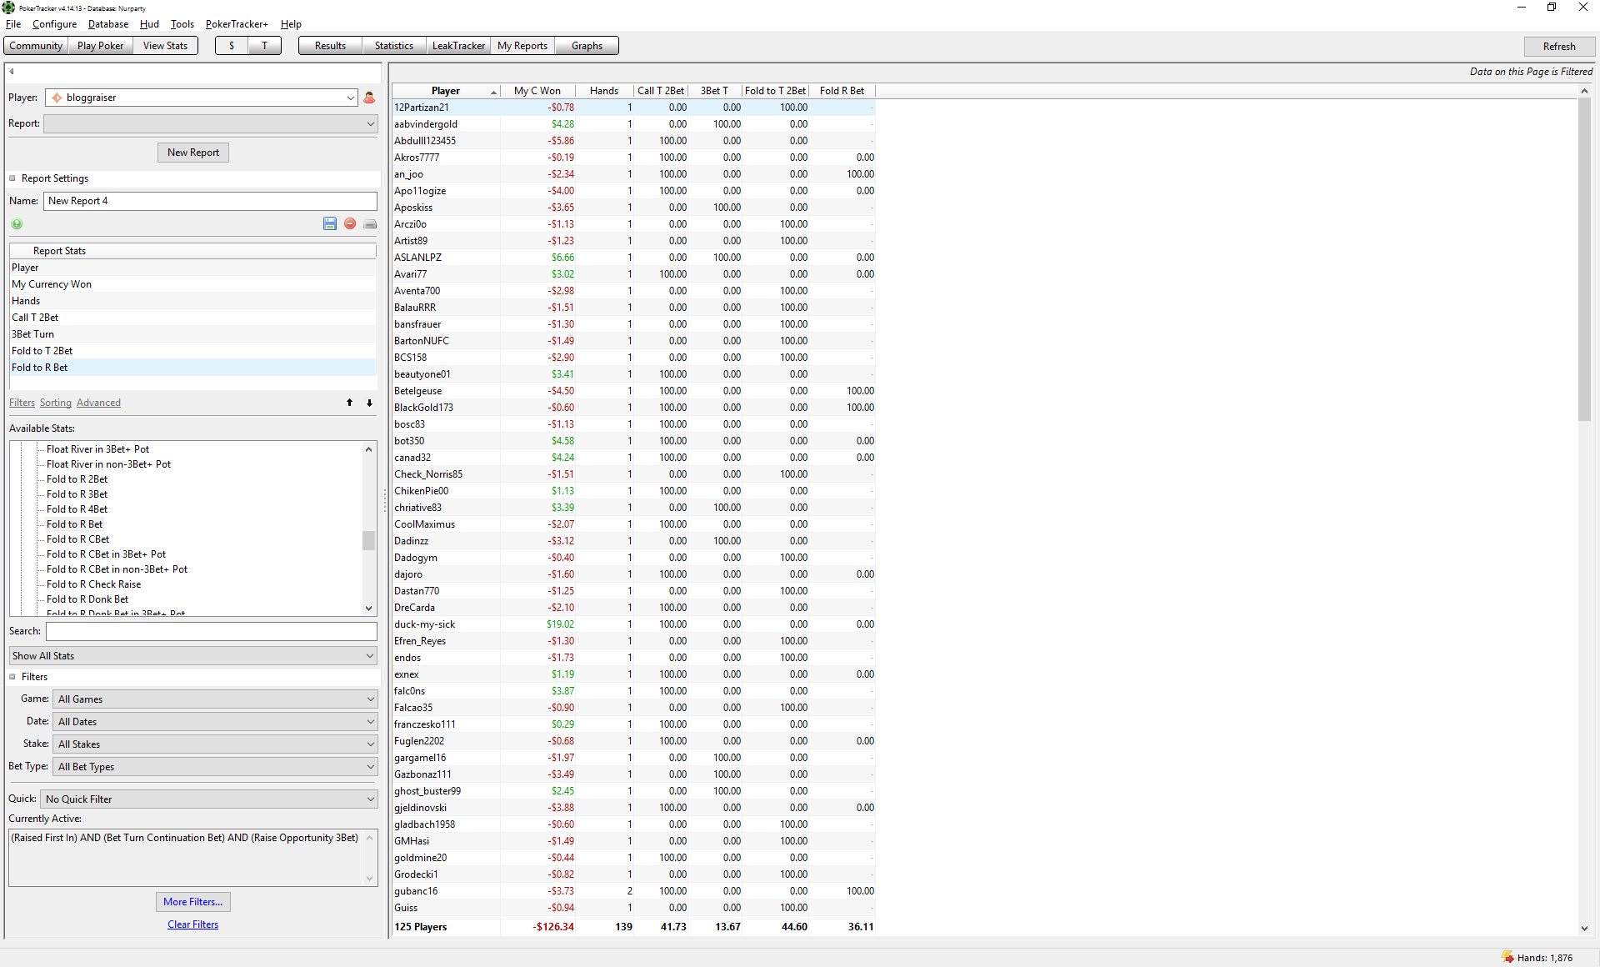This screenshot has height=967, width=1600.
Task: Click the More Filters button
Action: pyautogui.click(x=193, y=902)
